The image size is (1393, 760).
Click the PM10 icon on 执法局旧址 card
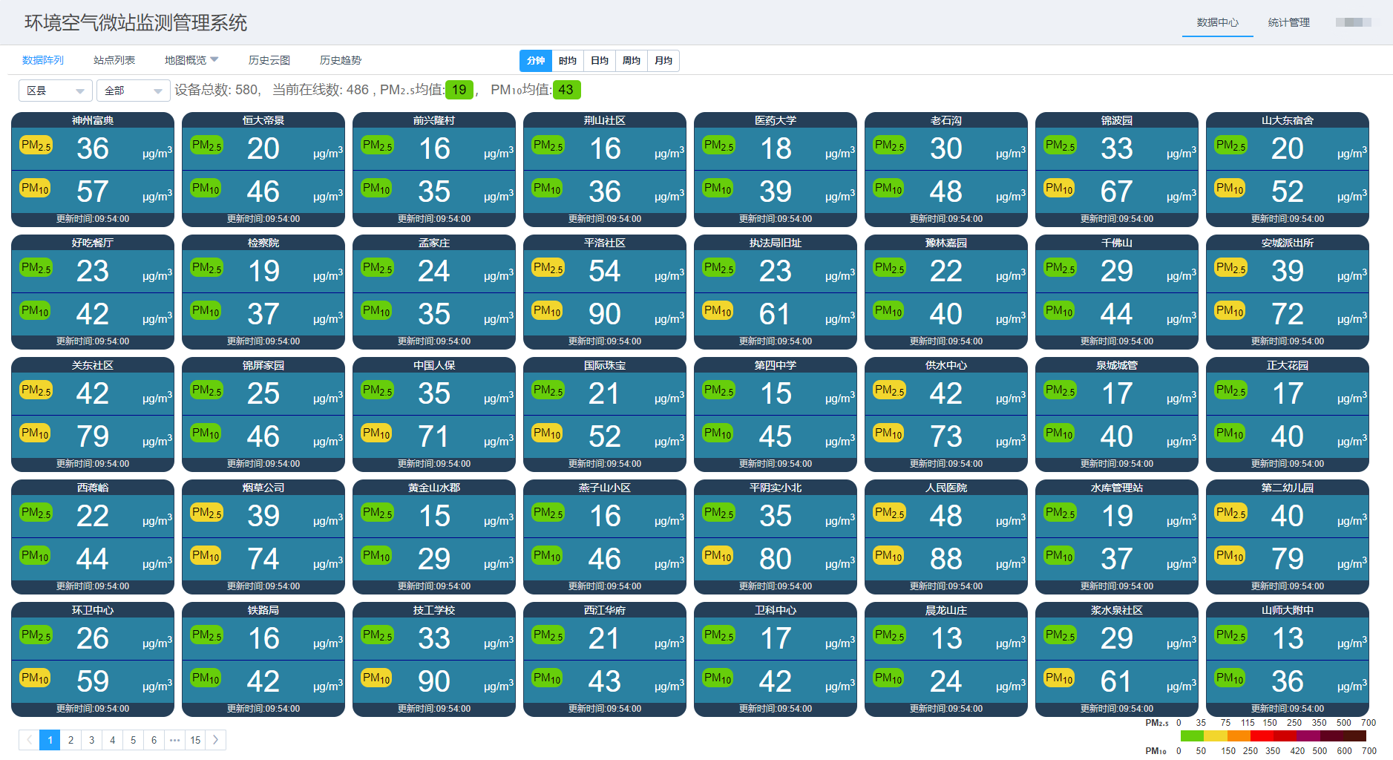click(x=718, y=310)
